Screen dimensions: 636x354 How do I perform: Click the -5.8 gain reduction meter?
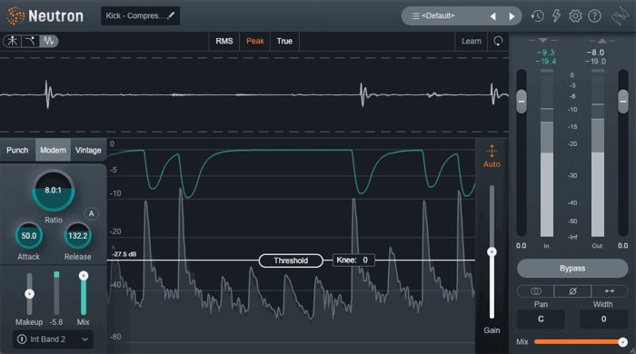[56, 293]
